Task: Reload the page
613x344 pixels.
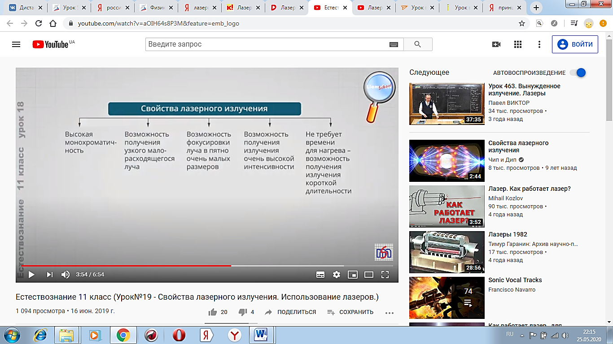Action: (39, 23)
